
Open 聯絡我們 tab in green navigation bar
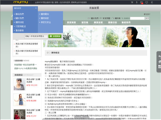126,23
